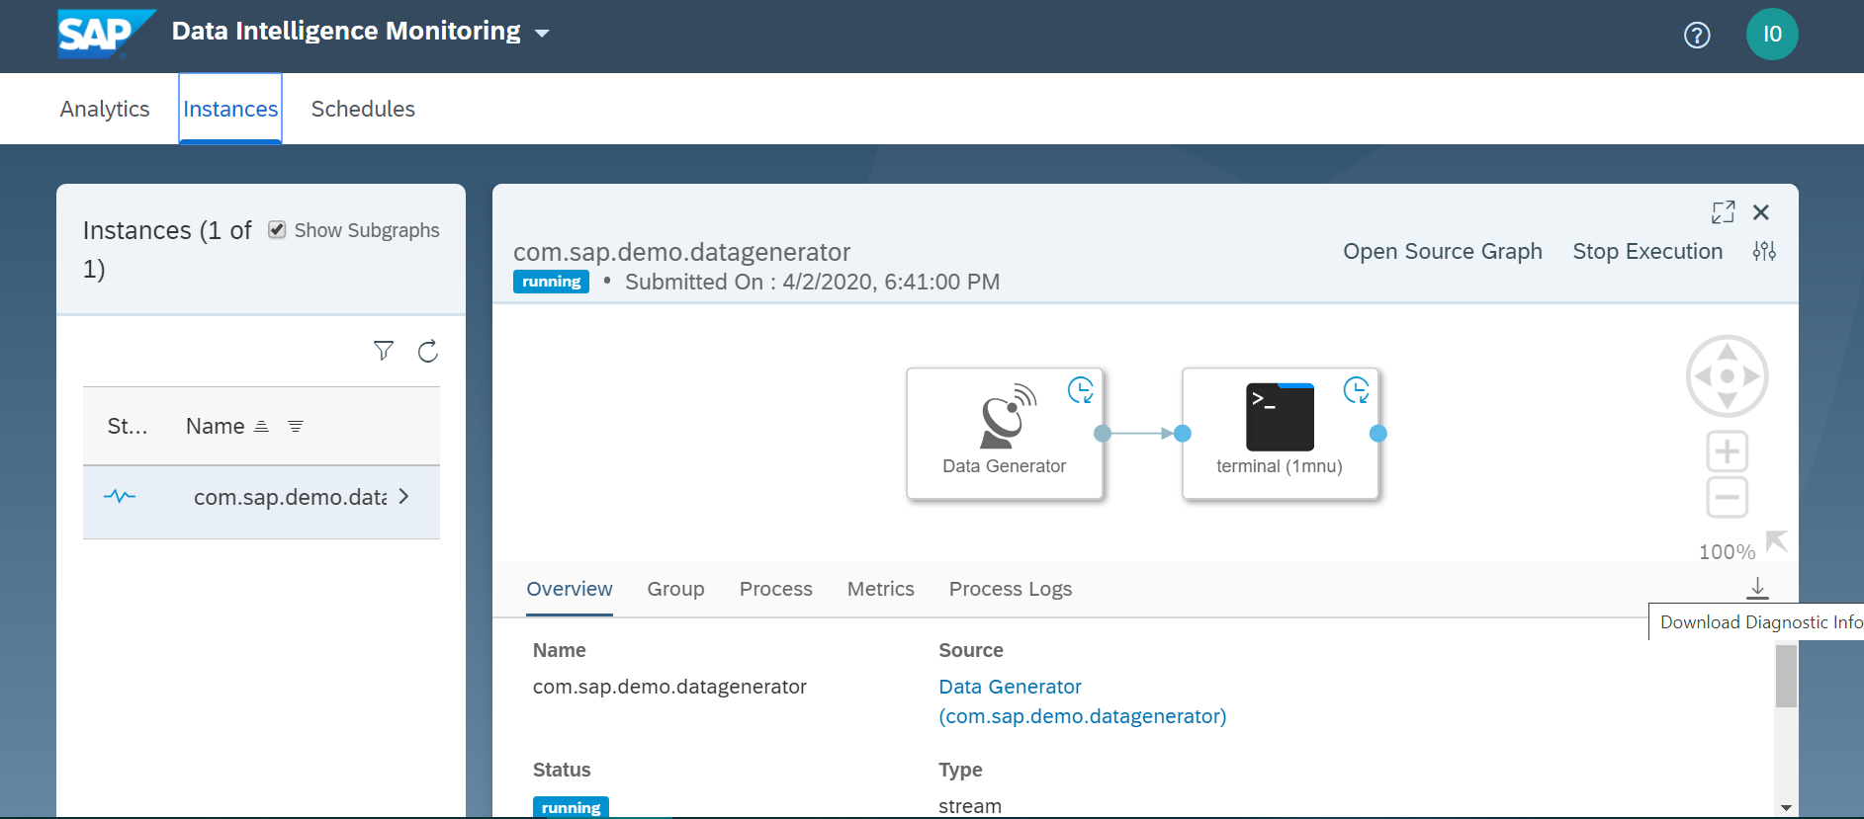The image size is (1864, 819).
Task: Open the Process Logs tab
Action: point(1011,589)
